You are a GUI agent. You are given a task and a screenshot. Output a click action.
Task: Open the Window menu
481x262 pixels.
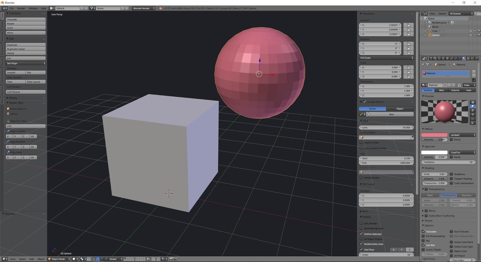click(33, 8)
